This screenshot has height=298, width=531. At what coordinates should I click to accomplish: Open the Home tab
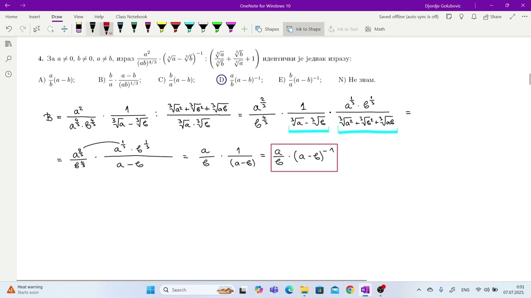11,17
